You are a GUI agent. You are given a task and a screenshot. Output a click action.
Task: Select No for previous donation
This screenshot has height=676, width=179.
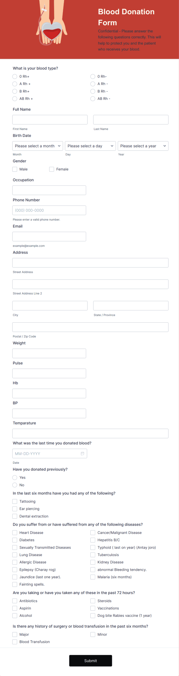(15, 485)
